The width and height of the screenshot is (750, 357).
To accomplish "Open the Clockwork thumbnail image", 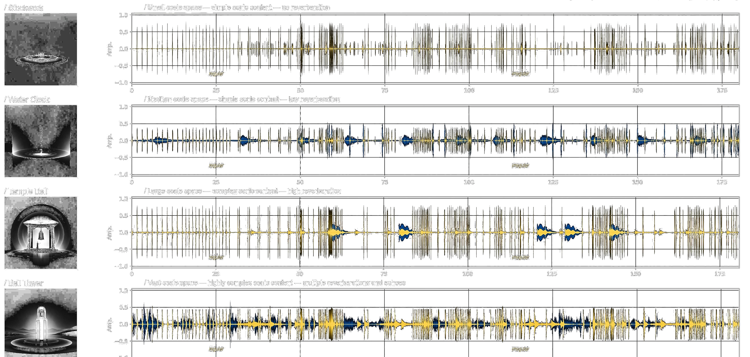I will [41, 49].
